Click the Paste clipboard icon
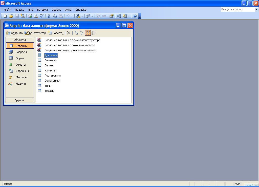 (x=61, y=16)
